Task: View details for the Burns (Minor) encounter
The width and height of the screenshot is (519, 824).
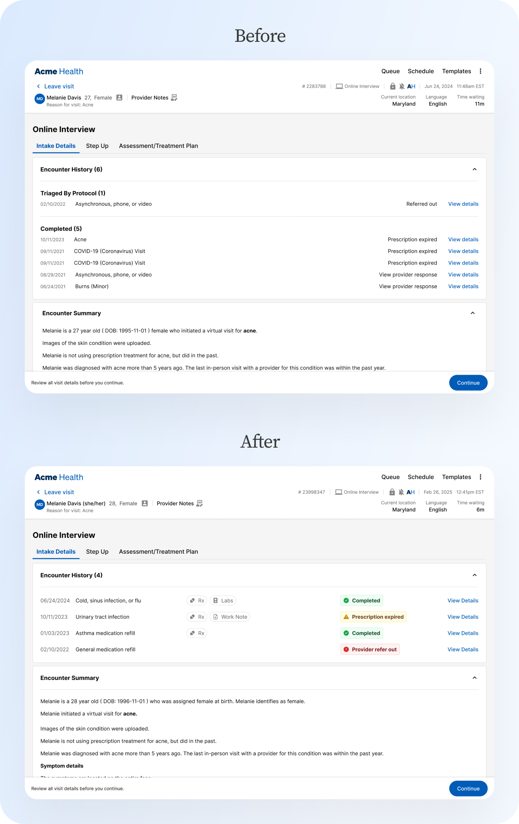Action: (463, 286)
